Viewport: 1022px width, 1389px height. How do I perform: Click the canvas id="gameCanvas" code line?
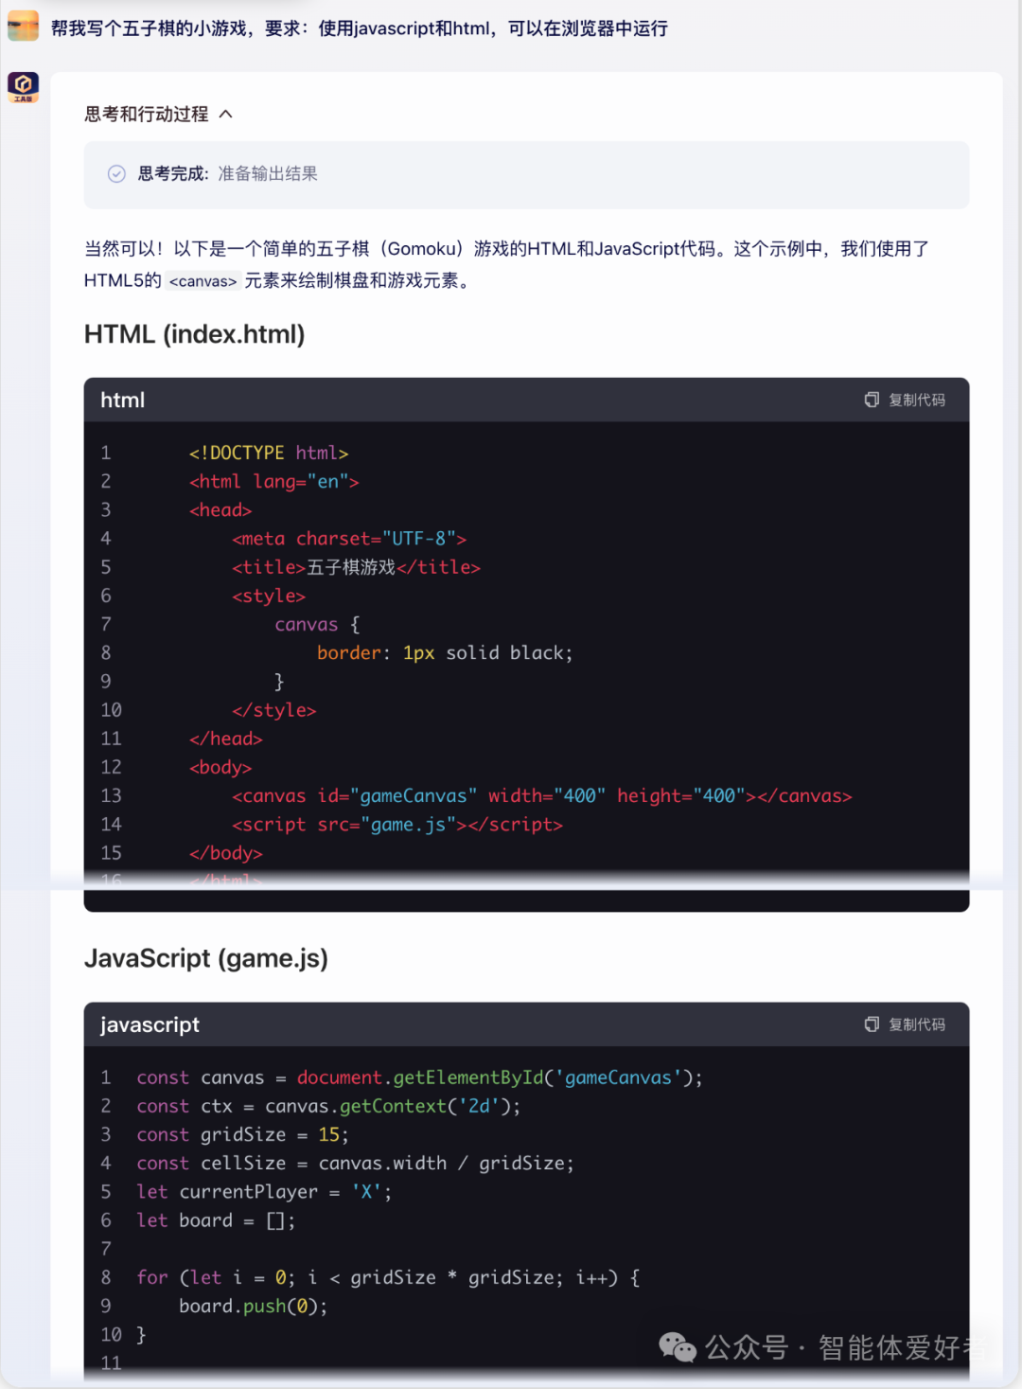coord(542,795)
